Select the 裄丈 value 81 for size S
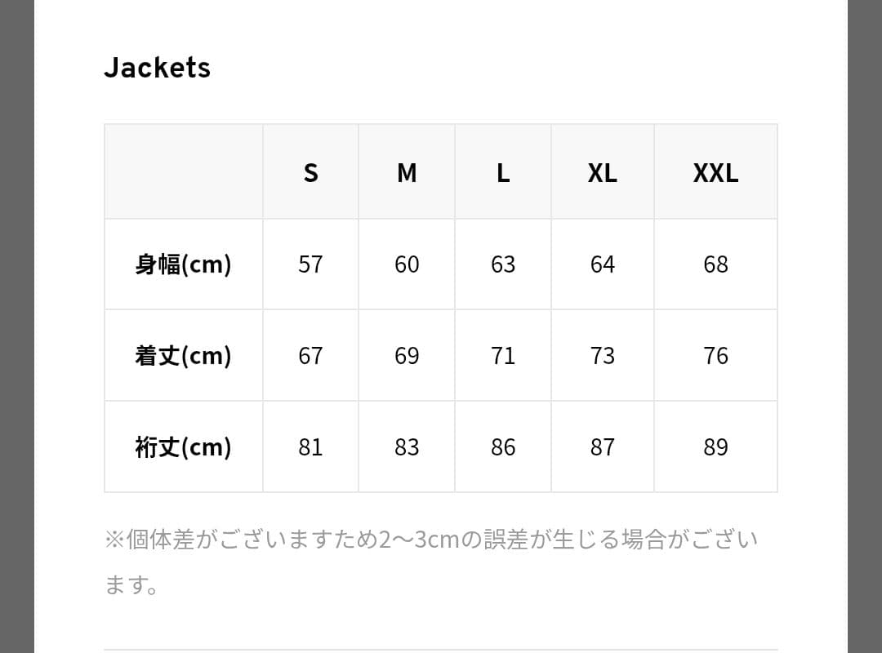This screenshot has height=653, width=882. (x=310, y=447)
